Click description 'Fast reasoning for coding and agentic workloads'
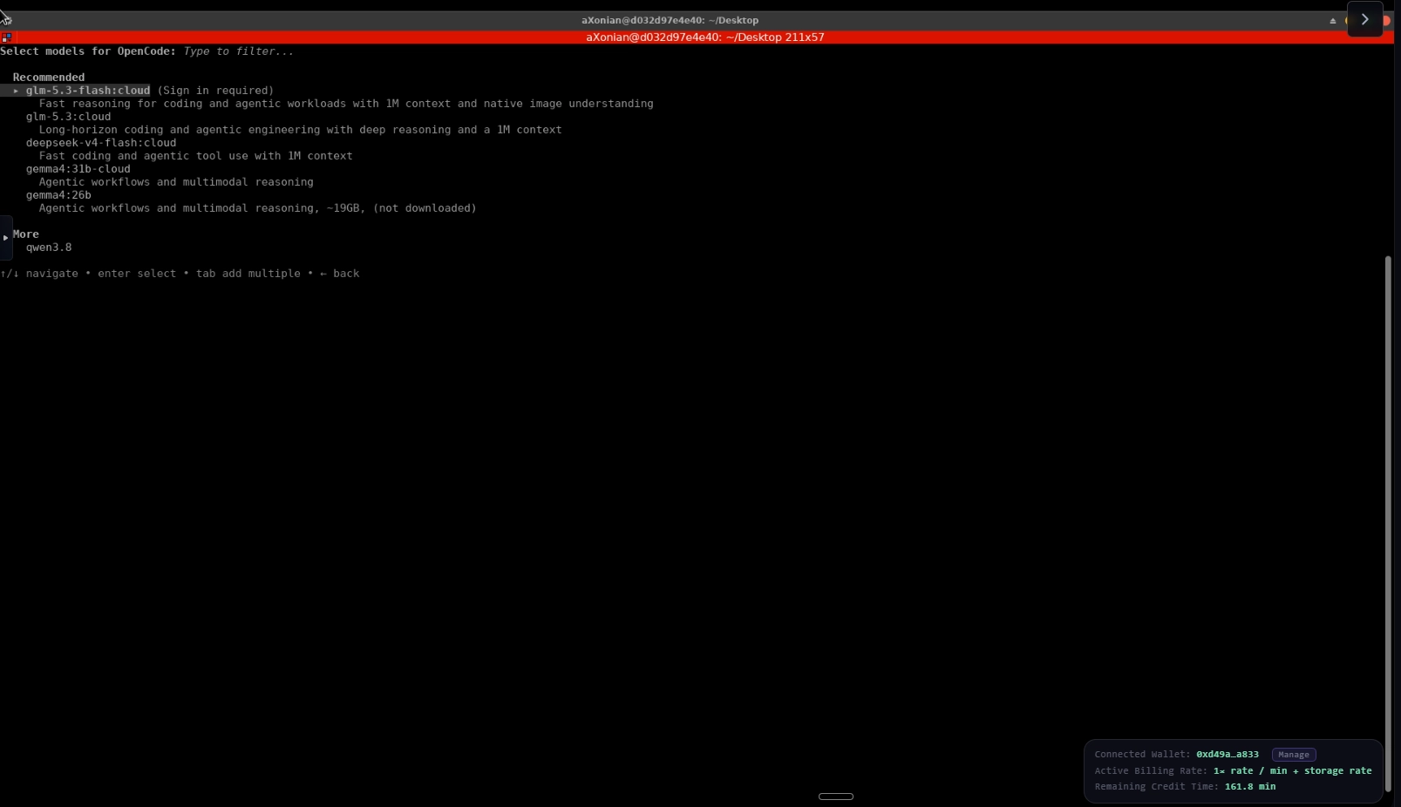The width and height of the screenshot is (1401, 807). [346, 104]
